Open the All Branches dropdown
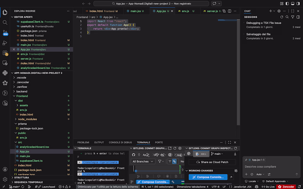 [142, 162]
